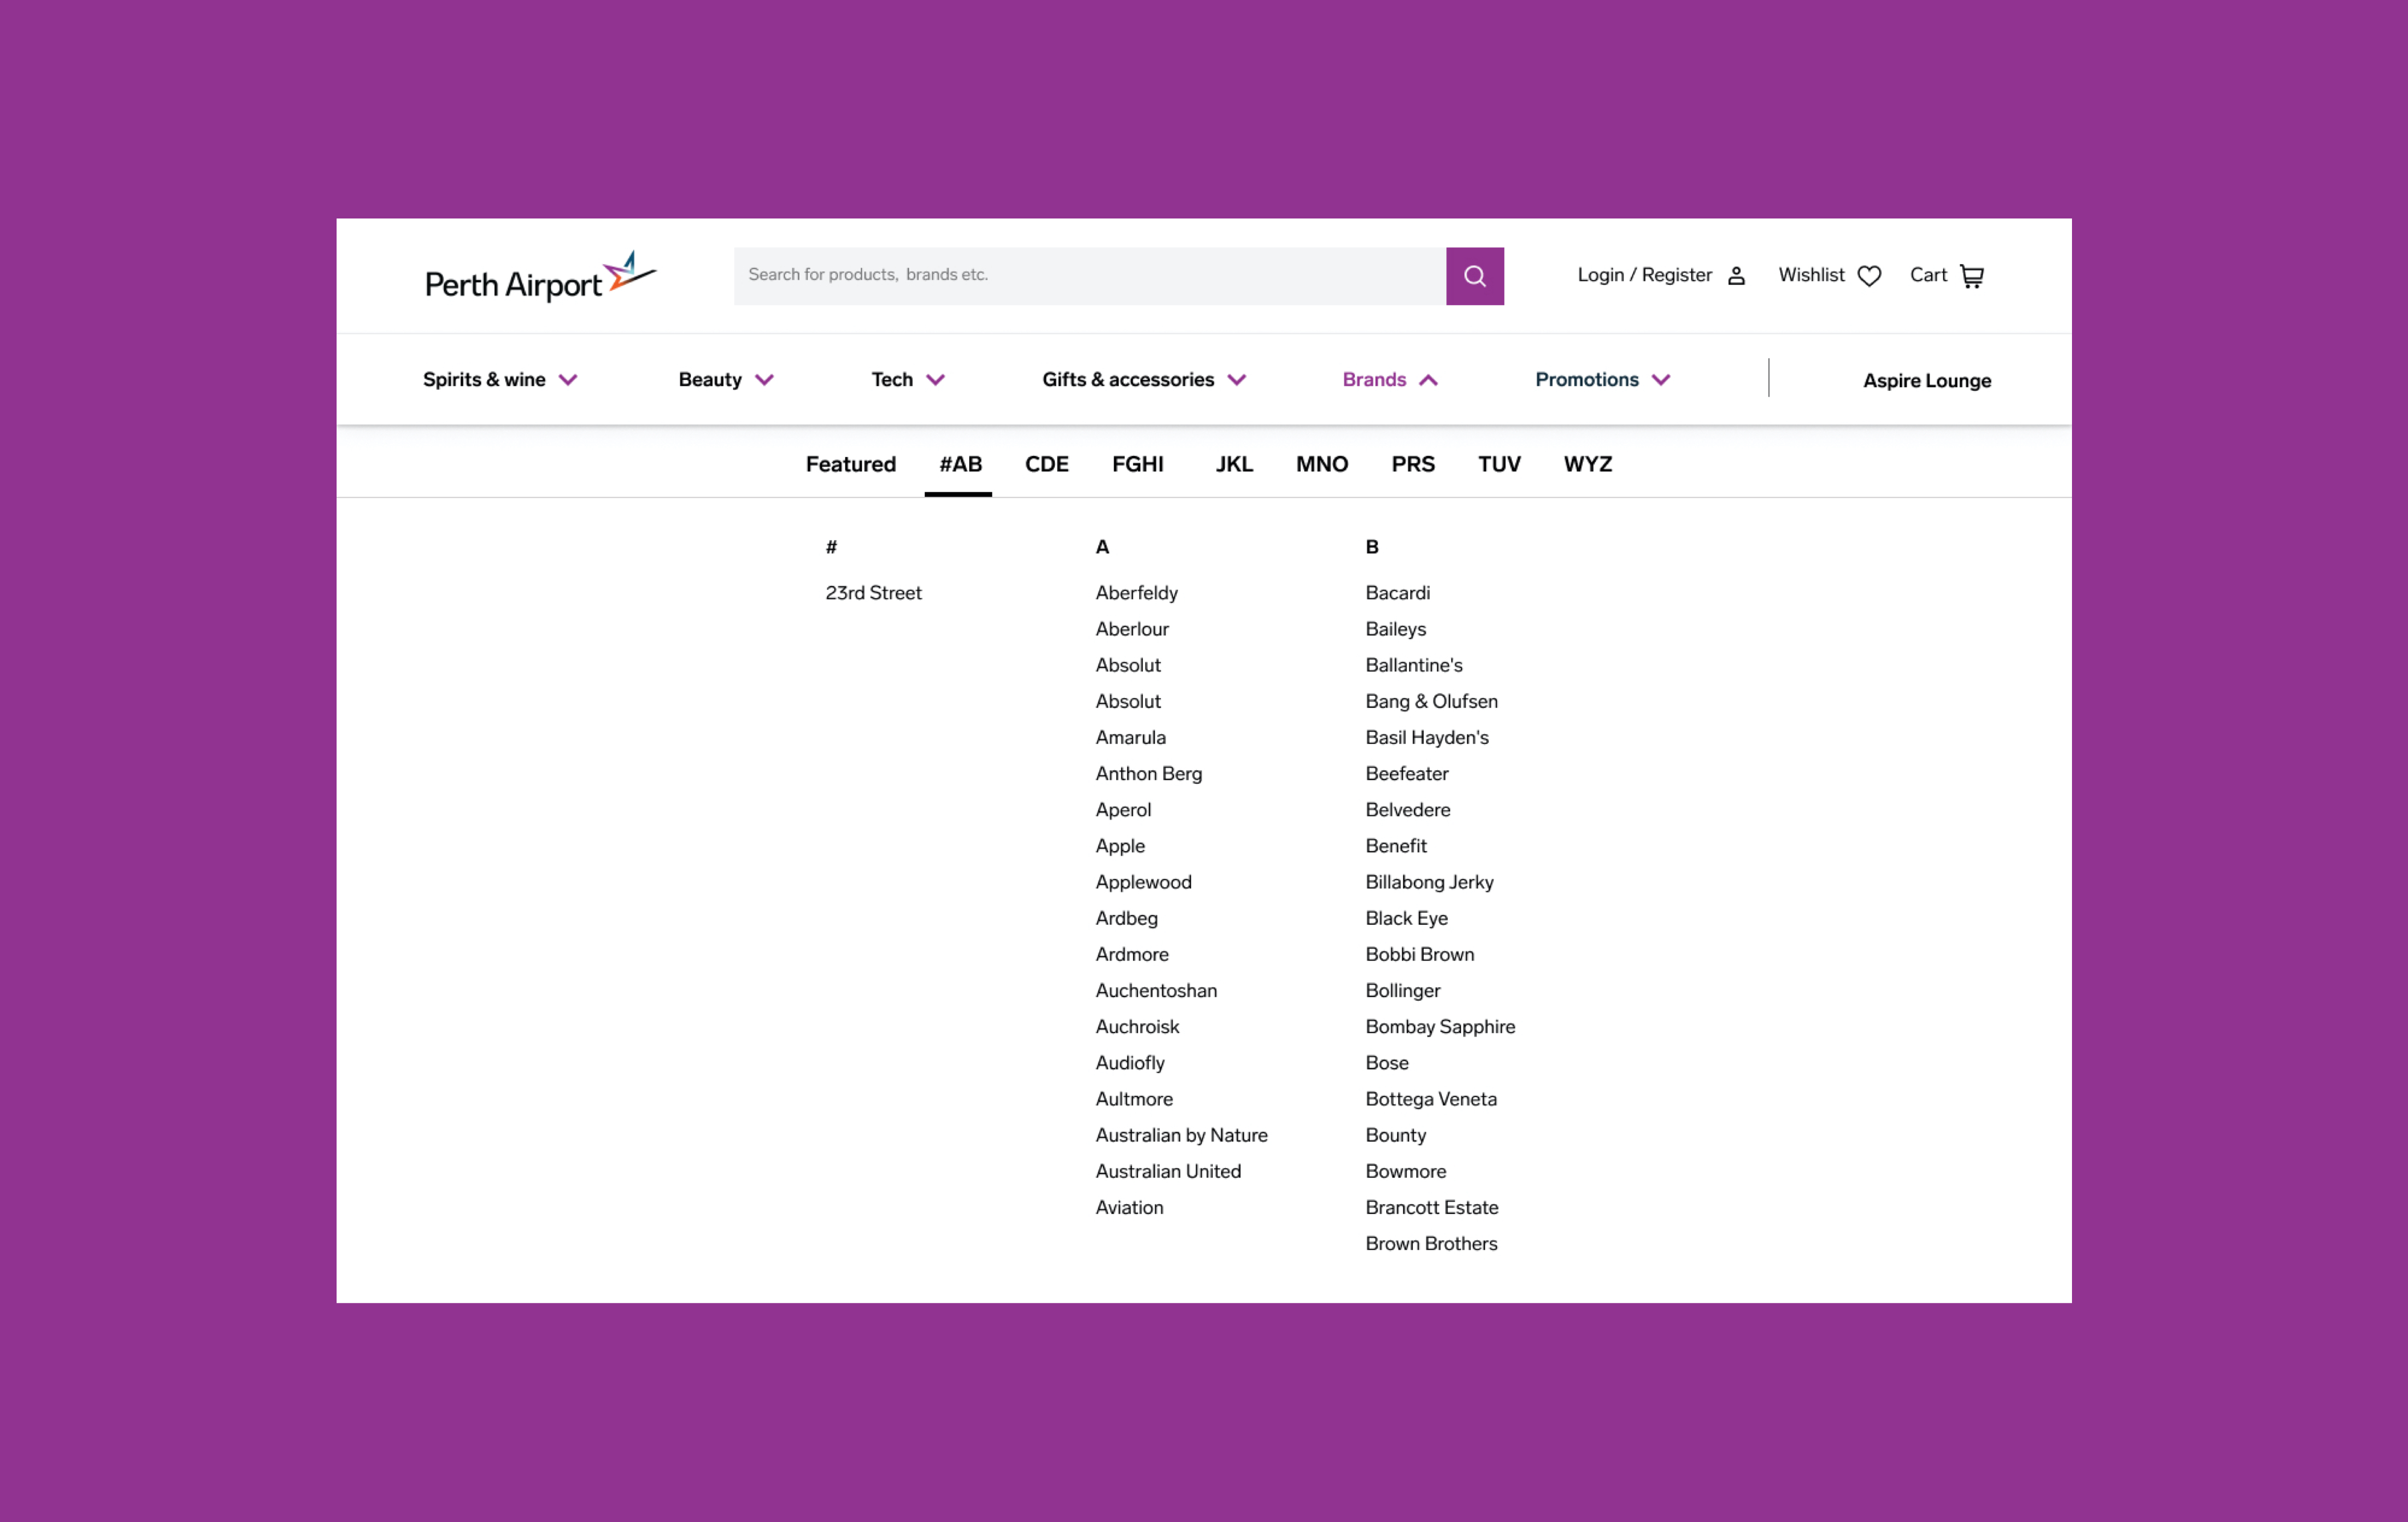Screen dimensions: 2408x1522
Task: Open the Aberlour brand
Action: (x=1131, y=629)
